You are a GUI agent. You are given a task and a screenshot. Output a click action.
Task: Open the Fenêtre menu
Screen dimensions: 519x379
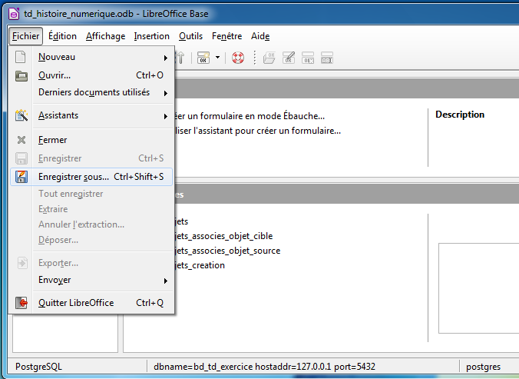click(226, 36)
